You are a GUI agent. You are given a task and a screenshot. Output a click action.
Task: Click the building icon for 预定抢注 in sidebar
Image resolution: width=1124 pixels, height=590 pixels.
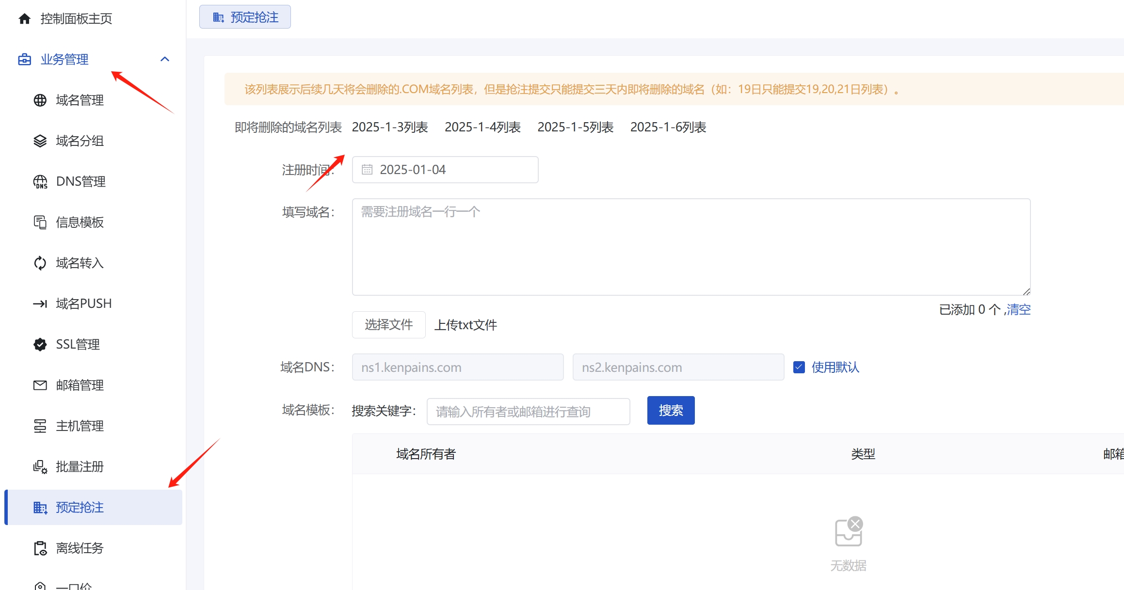40,508
